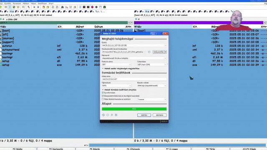This screenshot has width=267, height=150.
Task: Click the KIVÁLASZTÁS select button
Action: 159,52
